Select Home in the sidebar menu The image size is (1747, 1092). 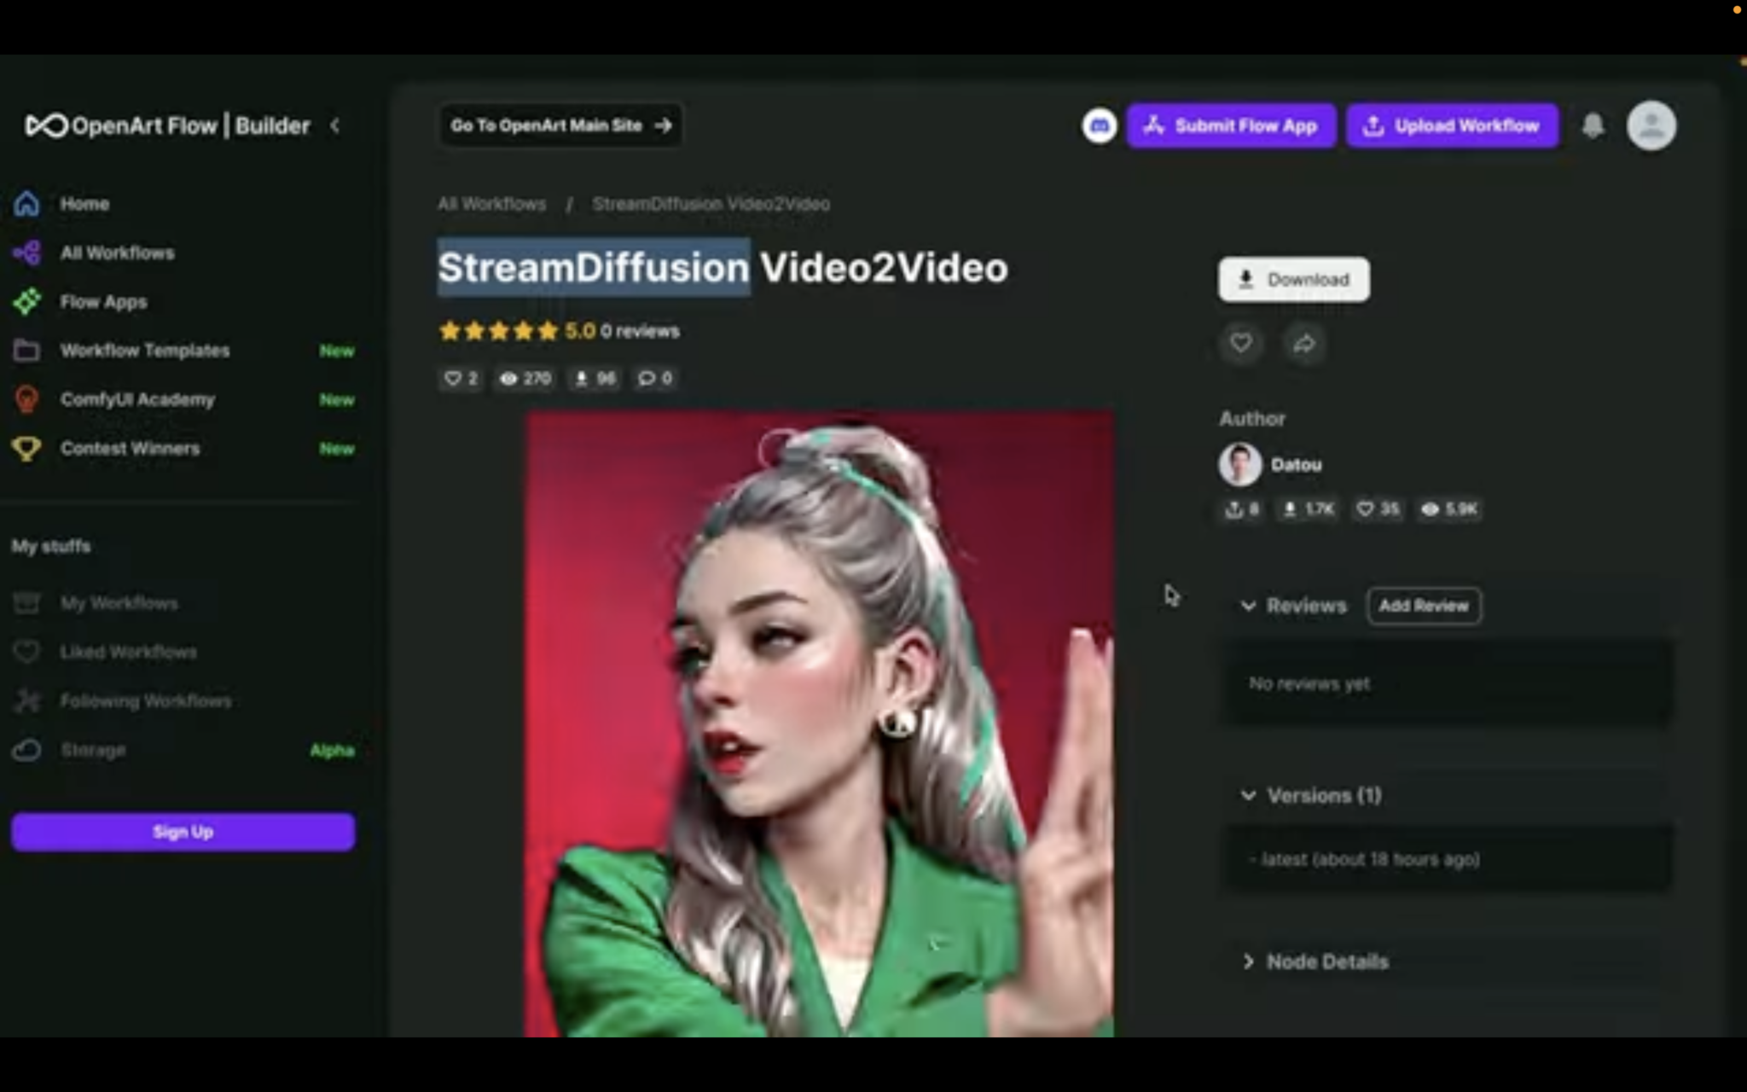[x=84, y=203]
